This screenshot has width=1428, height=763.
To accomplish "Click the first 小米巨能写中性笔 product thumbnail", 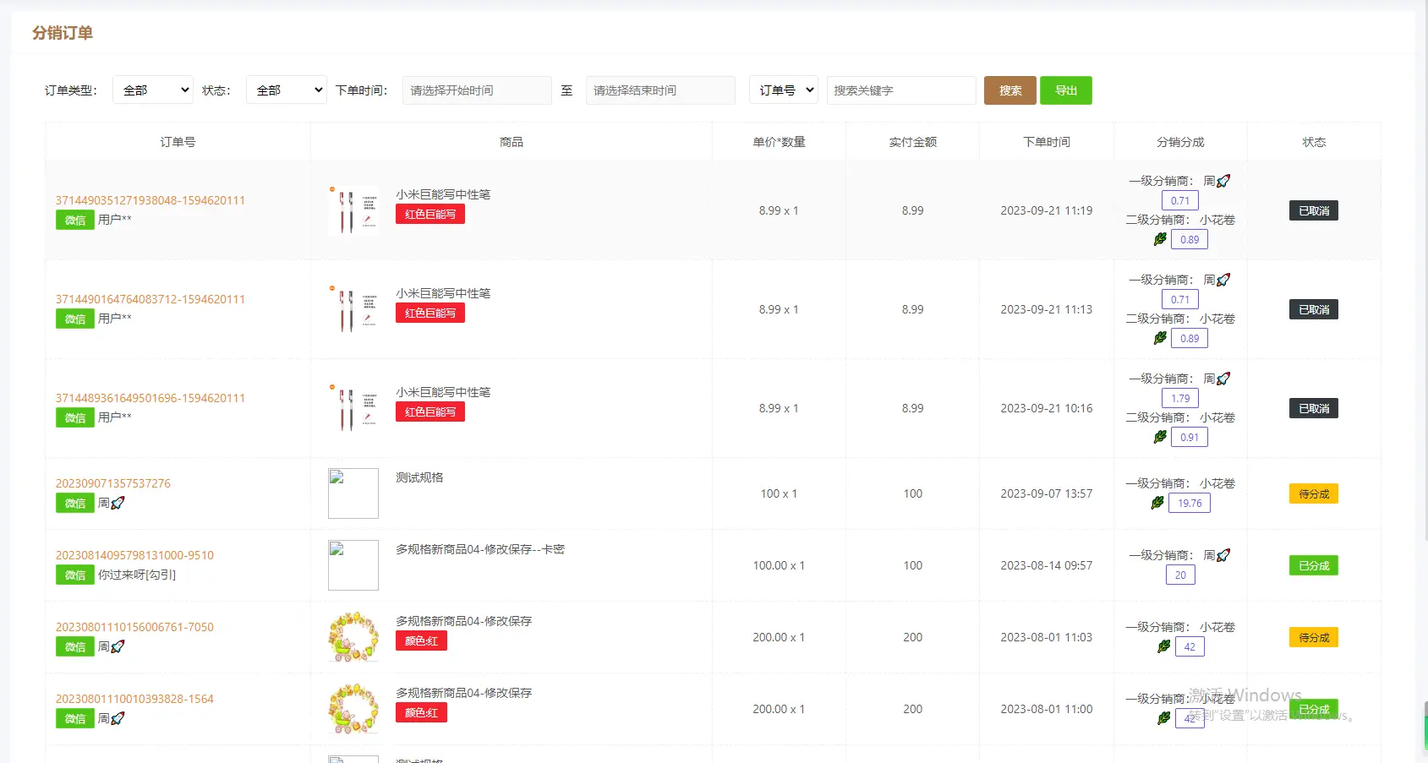I will click(353, 210).
